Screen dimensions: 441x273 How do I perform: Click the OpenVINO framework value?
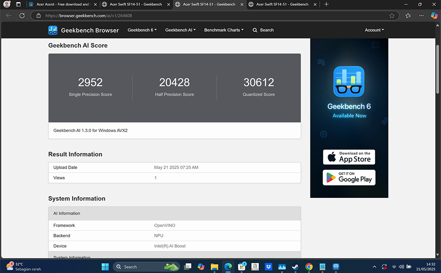pos(164,226)
